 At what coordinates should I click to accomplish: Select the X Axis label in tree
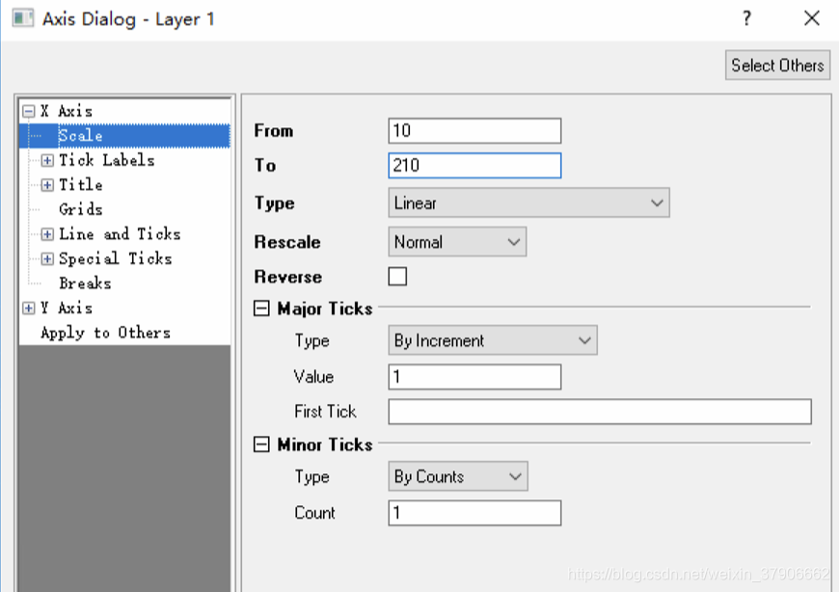(67, 111)
